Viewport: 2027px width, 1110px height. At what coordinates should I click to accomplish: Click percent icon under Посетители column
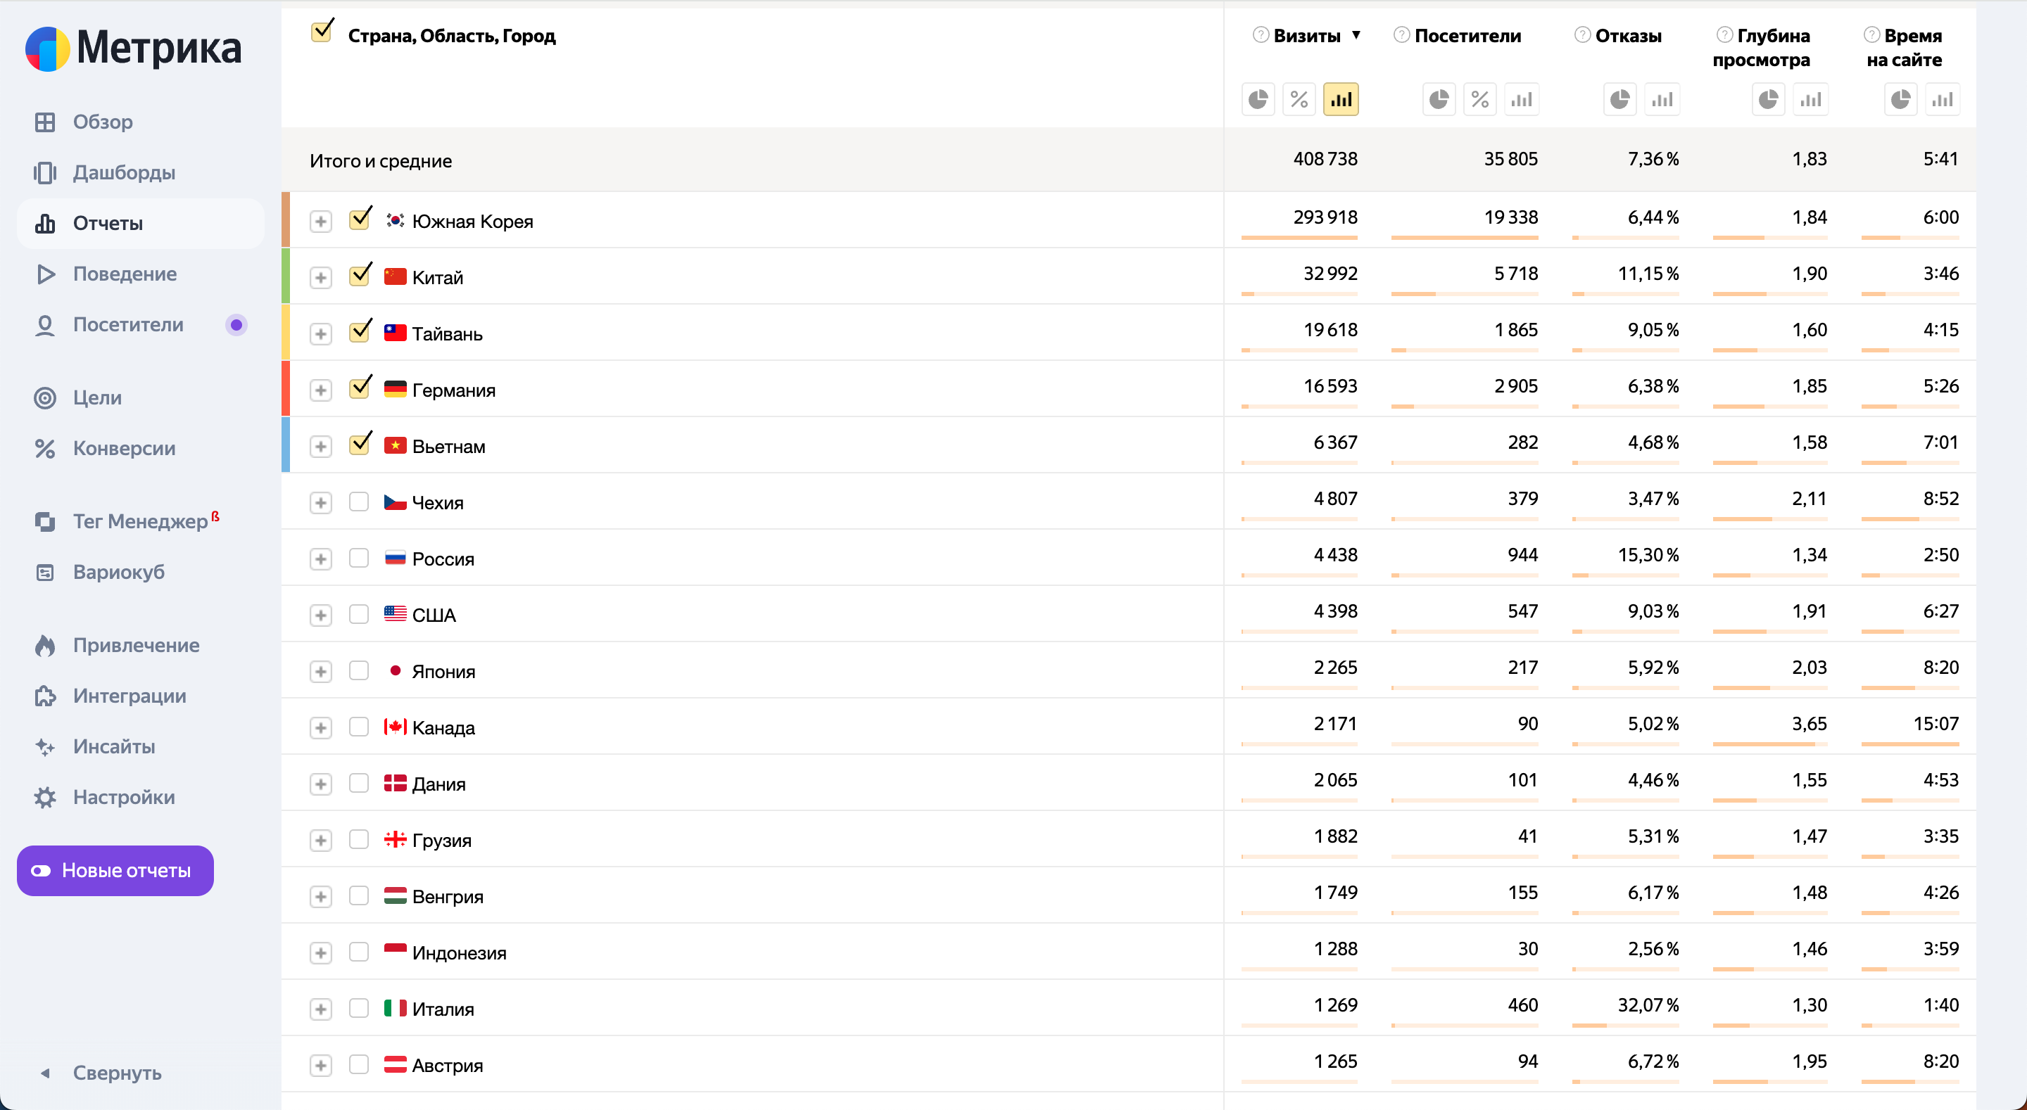1479,100
